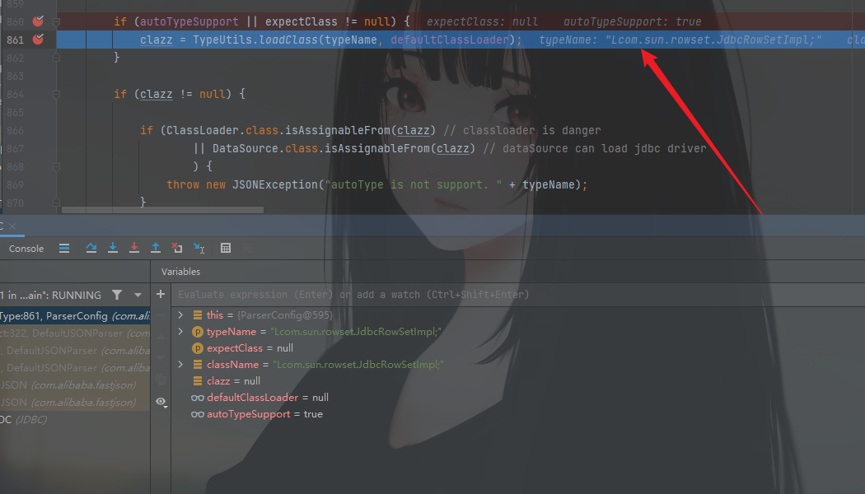
Task: Select the ct:322, DefaultJSONParser stack frame
Action: [75, 333]
